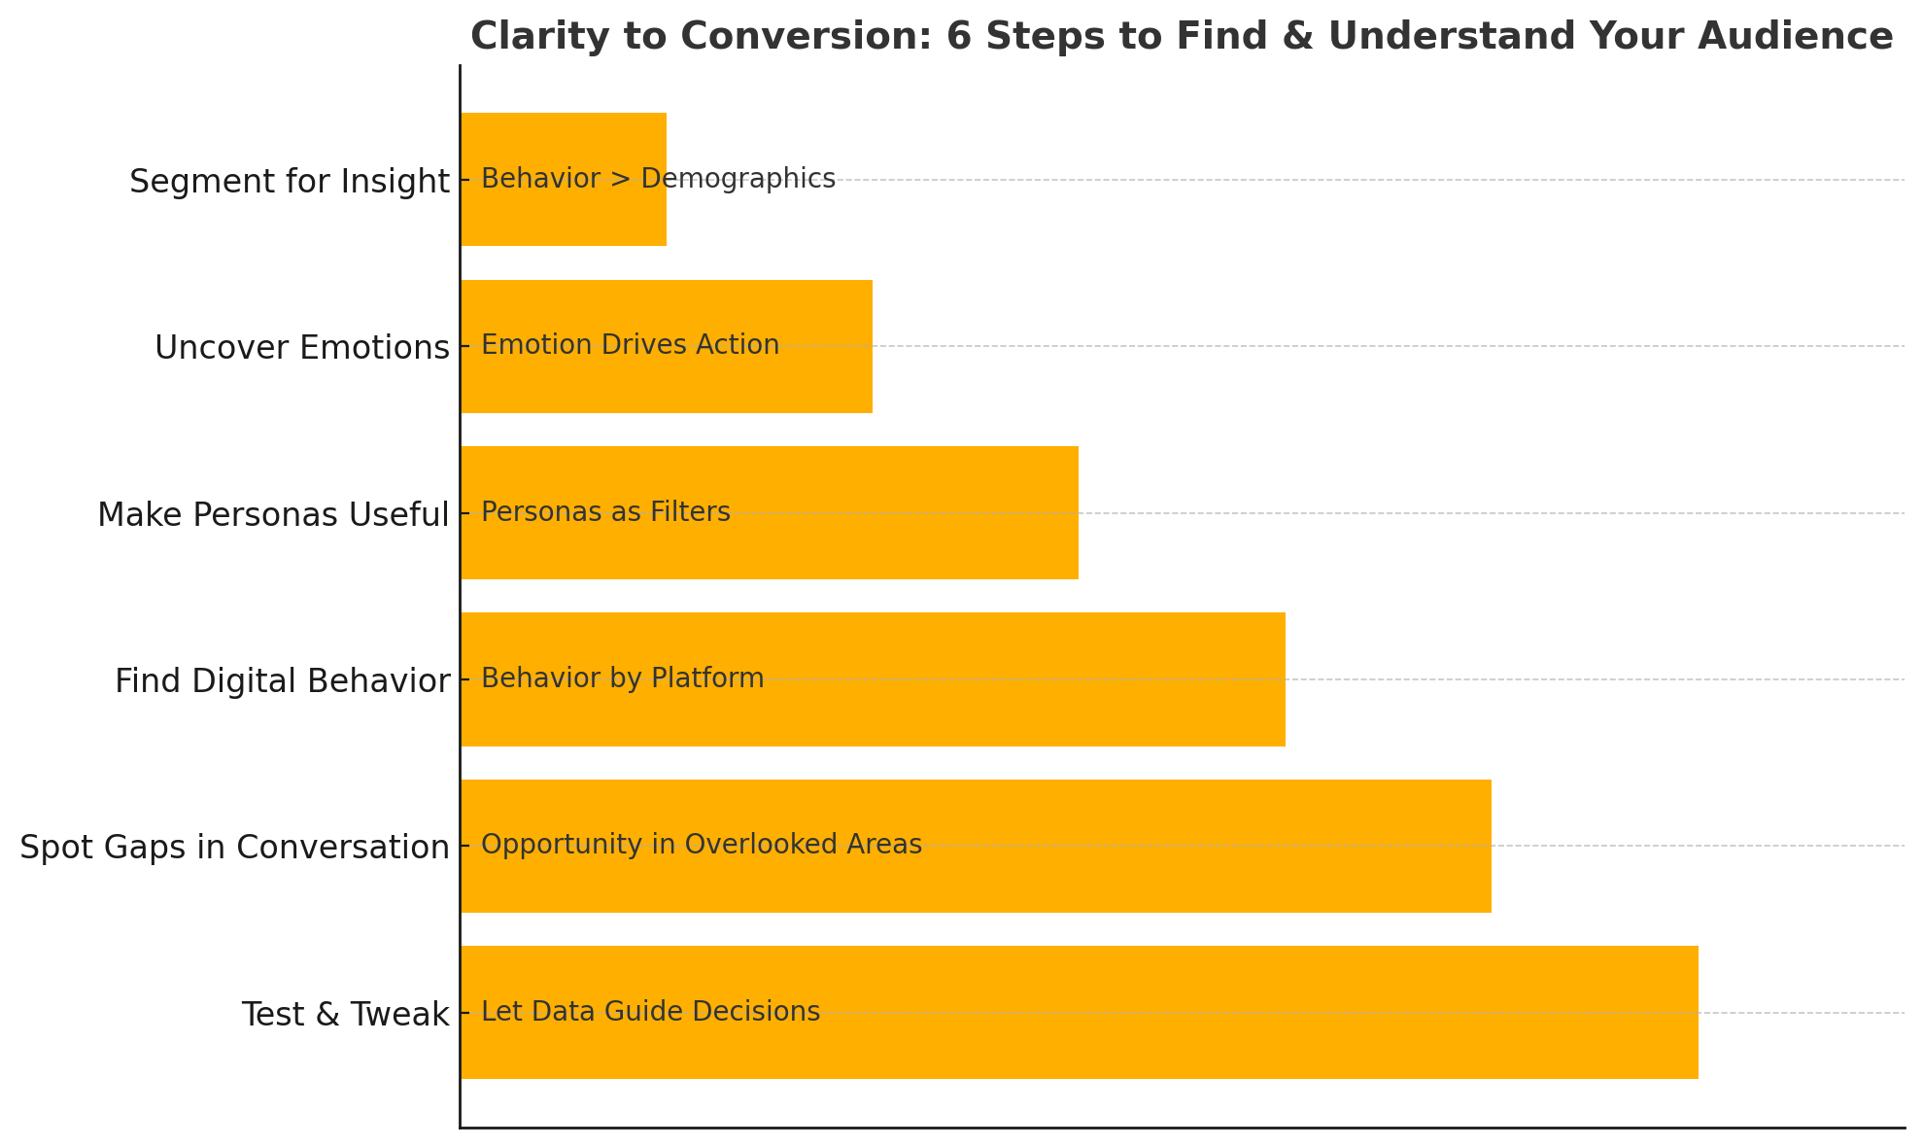Click the Let Data Guide Decisions text

click(650, 1012)
